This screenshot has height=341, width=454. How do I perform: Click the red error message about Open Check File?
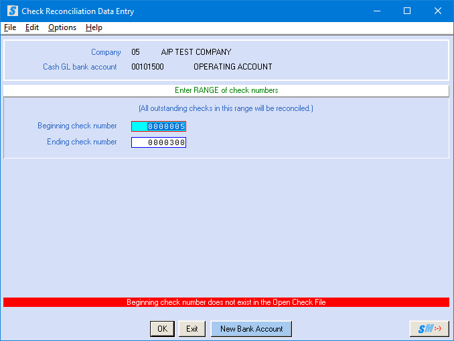pyautogui.click(x=226, y=302)
